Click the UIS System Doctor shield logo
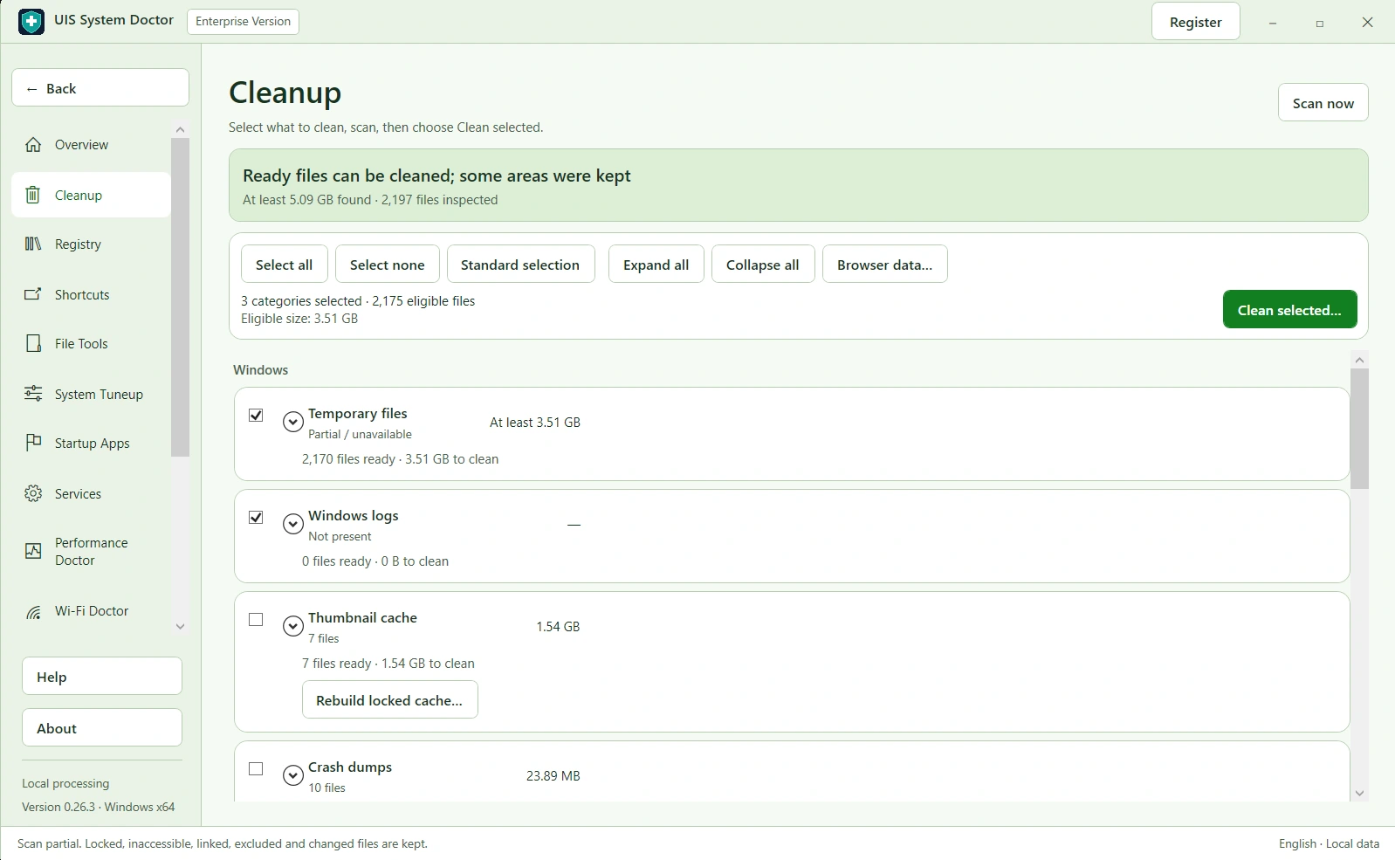Screen dimensions: 1395x860 coord(31,22)
